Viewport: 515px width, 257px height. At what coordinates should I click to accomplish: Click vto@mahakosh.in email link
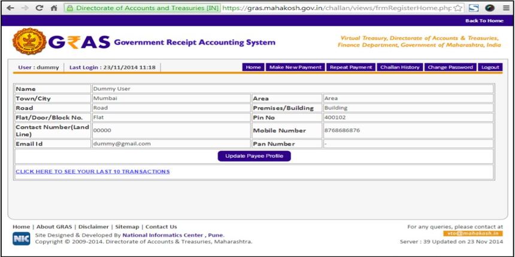click(x=473, y=234)
